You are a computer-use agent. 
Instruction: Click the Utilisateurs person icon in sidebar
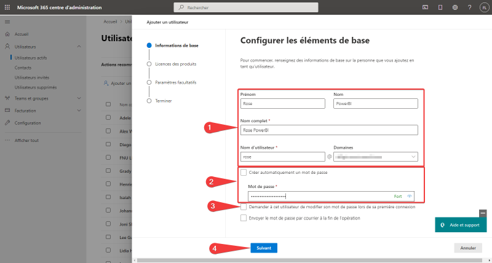click(x=7, y=46)
